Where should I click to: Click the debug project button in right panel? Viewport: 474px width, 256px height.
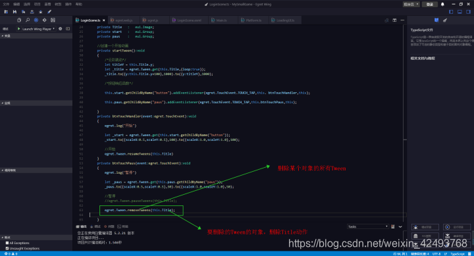(425, 227)
